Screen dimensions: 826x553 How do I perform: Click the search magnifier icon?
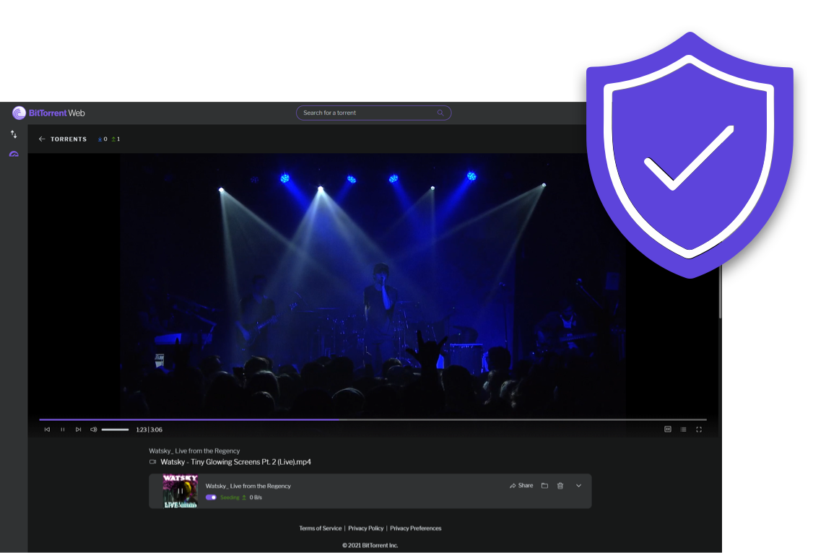(x=440, y=113)
